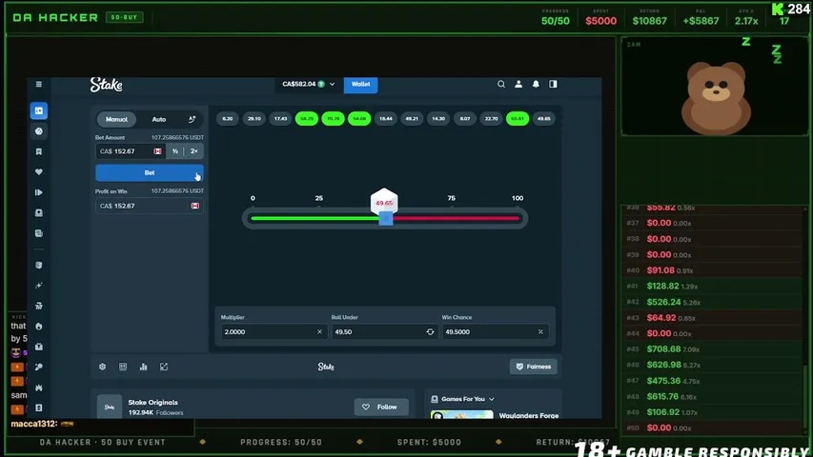Open the Stake Originals provider thumbnail

110,407
